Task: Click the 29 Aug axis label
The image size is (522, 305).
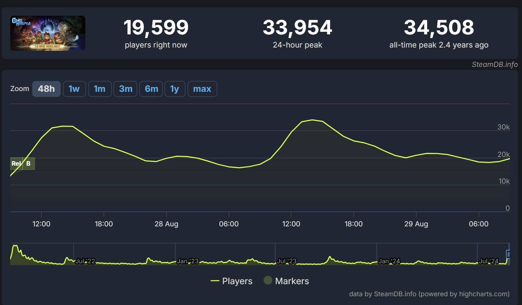Action: point(416,224)
